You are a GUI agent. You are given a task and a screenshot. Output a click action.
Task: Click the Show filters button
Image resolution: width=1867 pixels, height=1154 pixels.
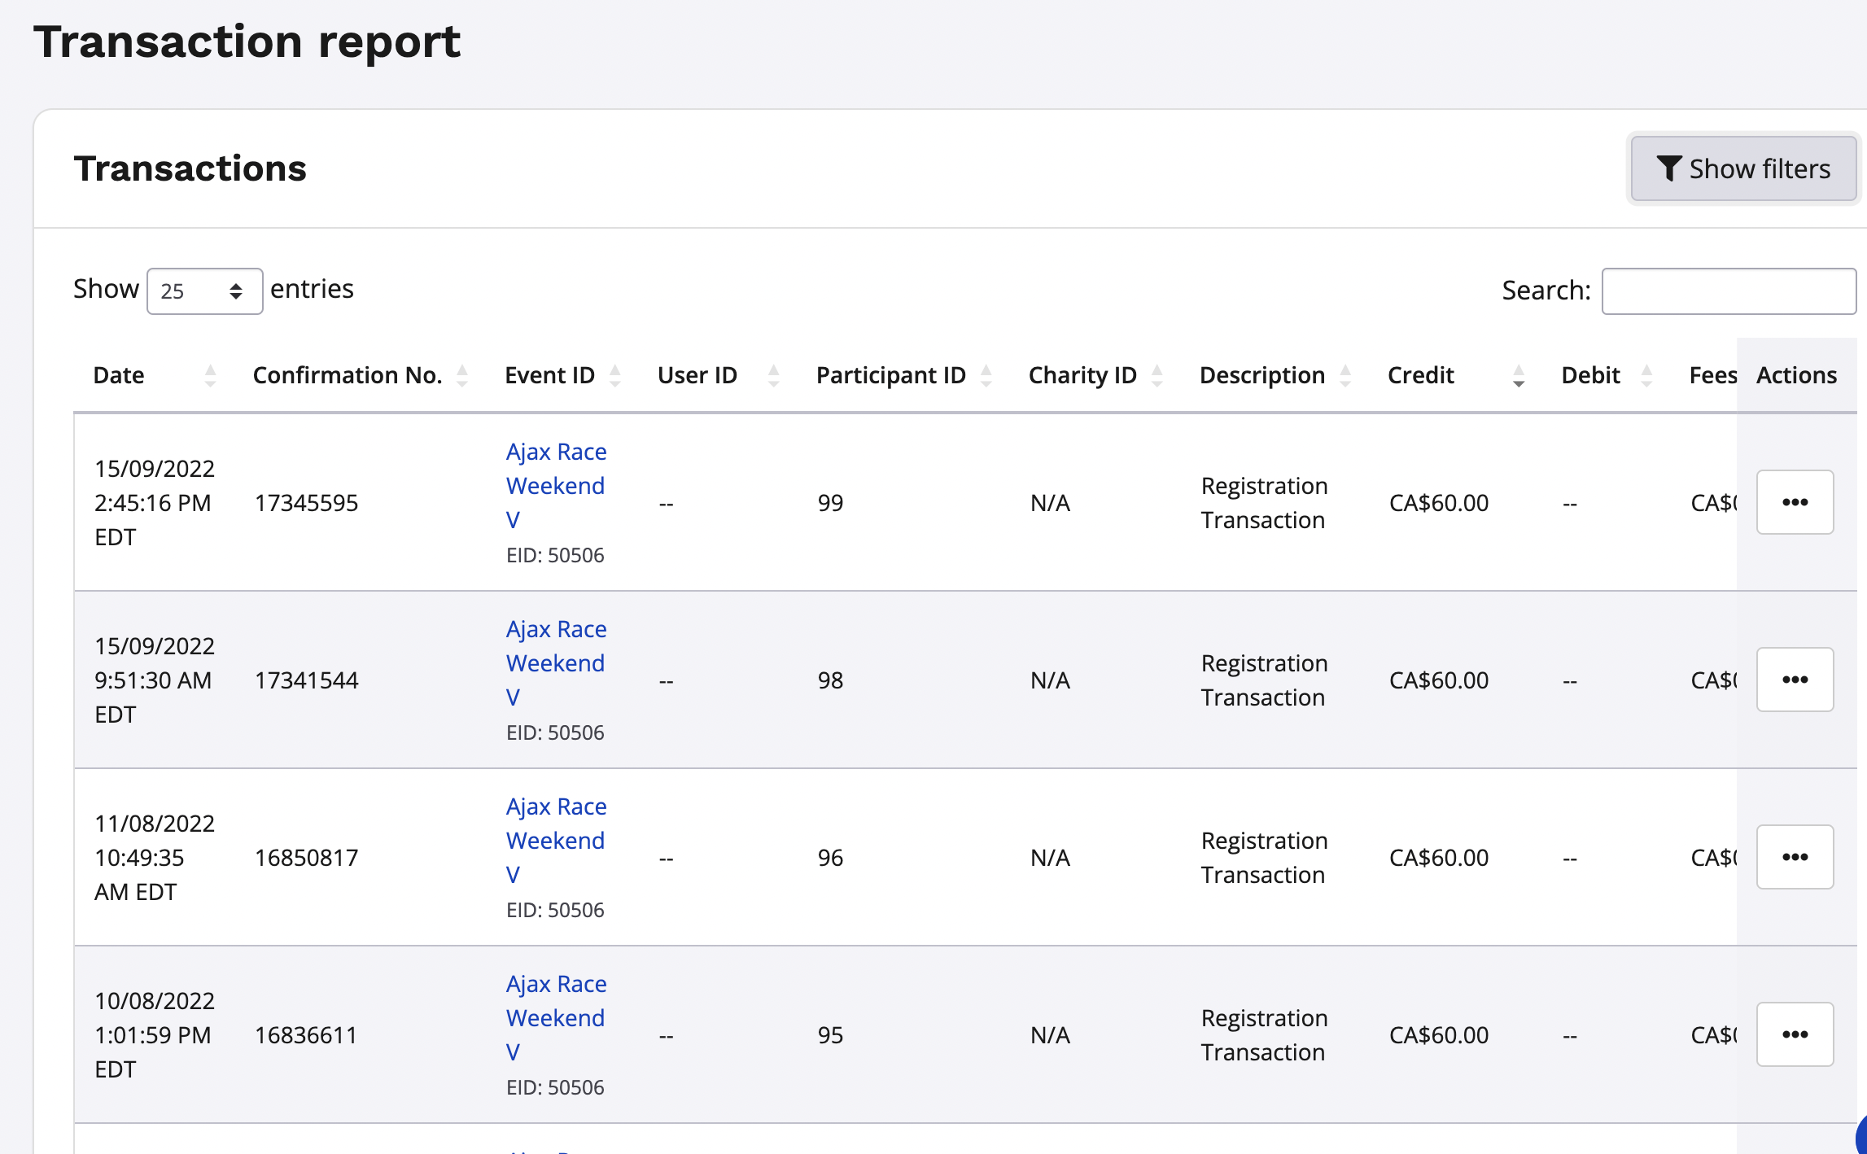click(x=1742, y=168)
